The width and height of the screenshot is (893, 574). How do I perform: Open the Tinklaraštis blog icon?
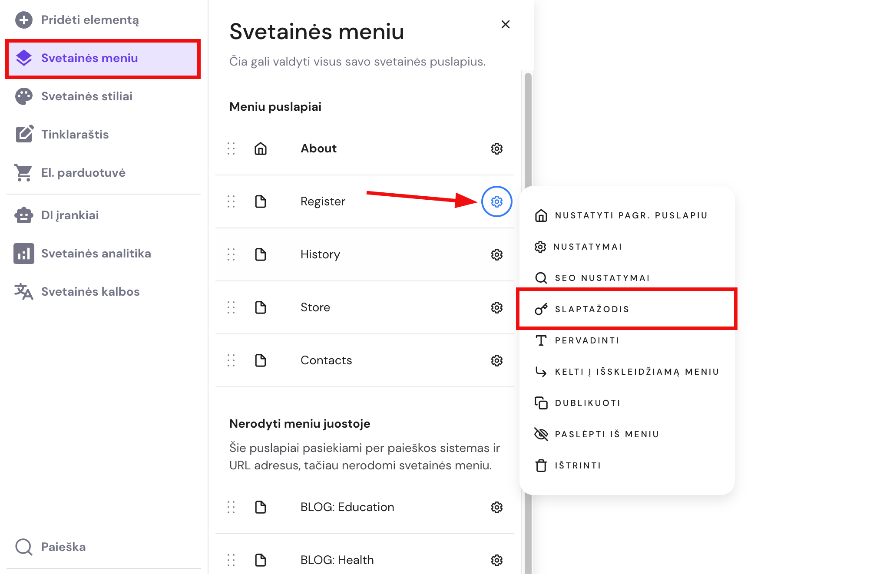(24, 134)
